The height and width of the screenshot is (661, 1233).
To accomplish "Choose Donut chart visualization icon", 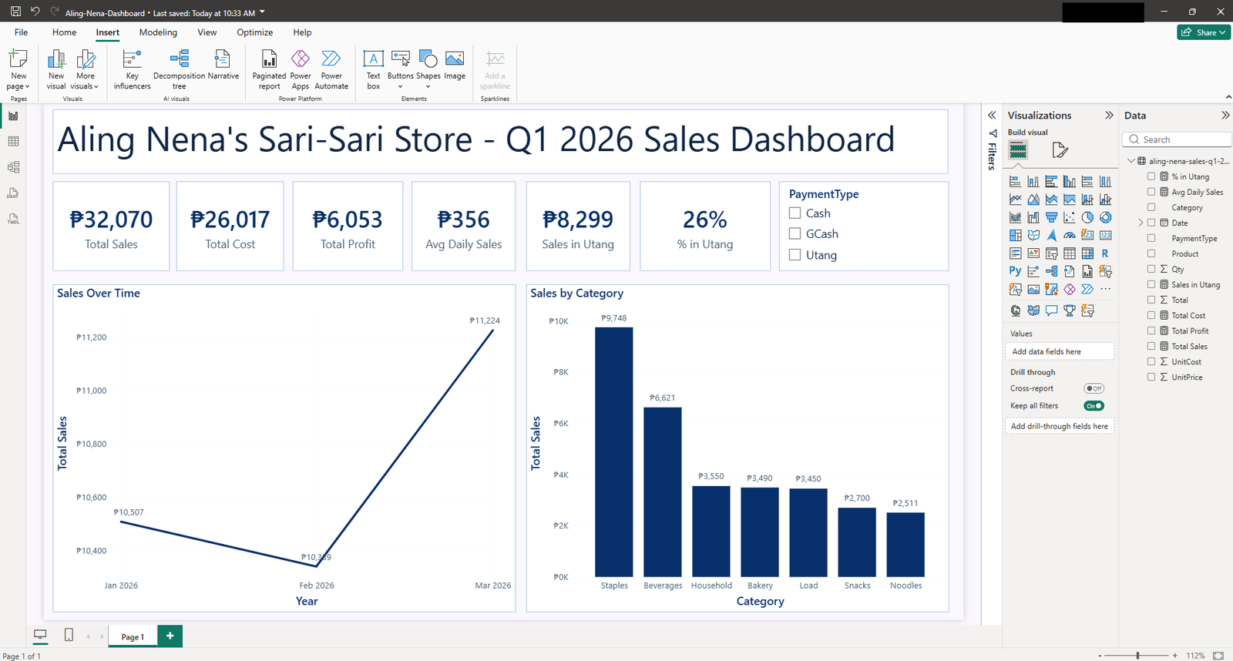I will 1105,217.
